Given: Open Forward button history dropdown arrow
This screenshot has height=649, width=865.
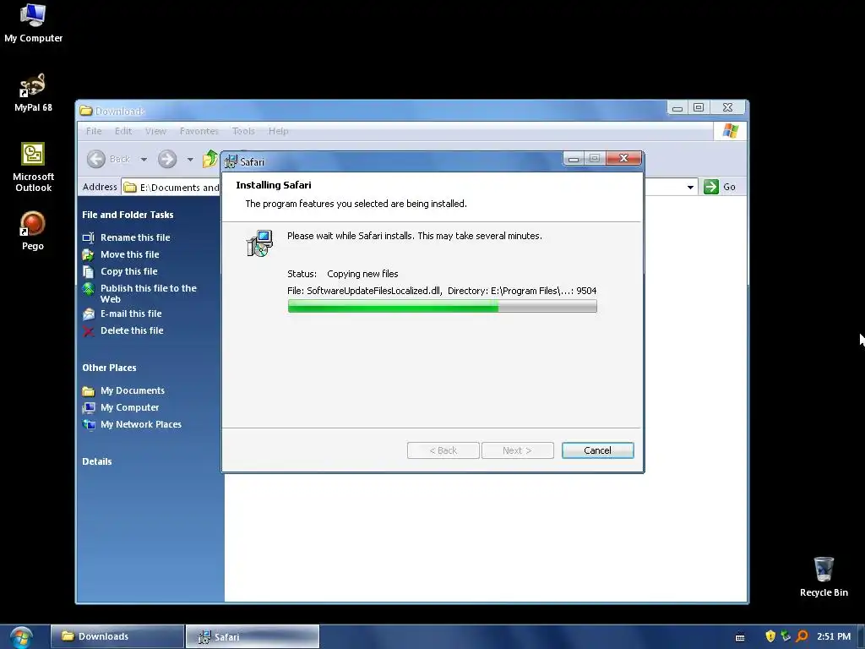Looking at the screenshot, I should tap(190, 160).
